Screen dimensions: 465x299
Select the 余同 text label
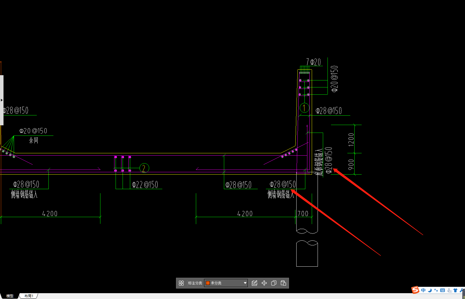tap(34, 140)
